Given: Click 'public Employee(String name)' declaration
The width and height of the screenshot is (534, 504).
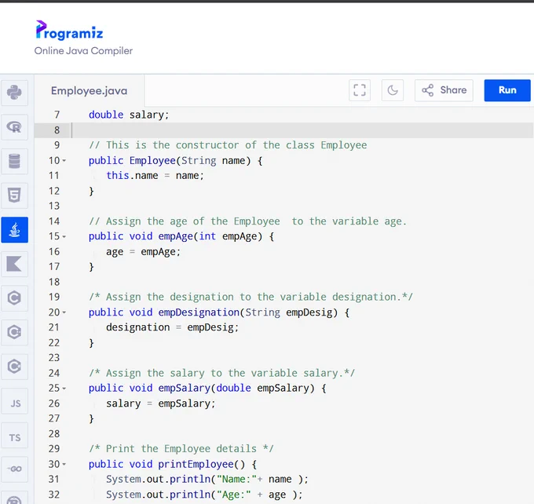Looking at the screenshot, I should point(175,160).
